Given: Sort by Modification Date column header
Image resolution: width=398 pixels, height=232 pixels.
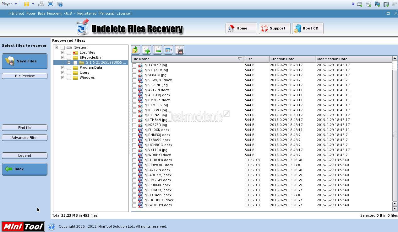Looking at the screenshot, I should click(354, 59).
